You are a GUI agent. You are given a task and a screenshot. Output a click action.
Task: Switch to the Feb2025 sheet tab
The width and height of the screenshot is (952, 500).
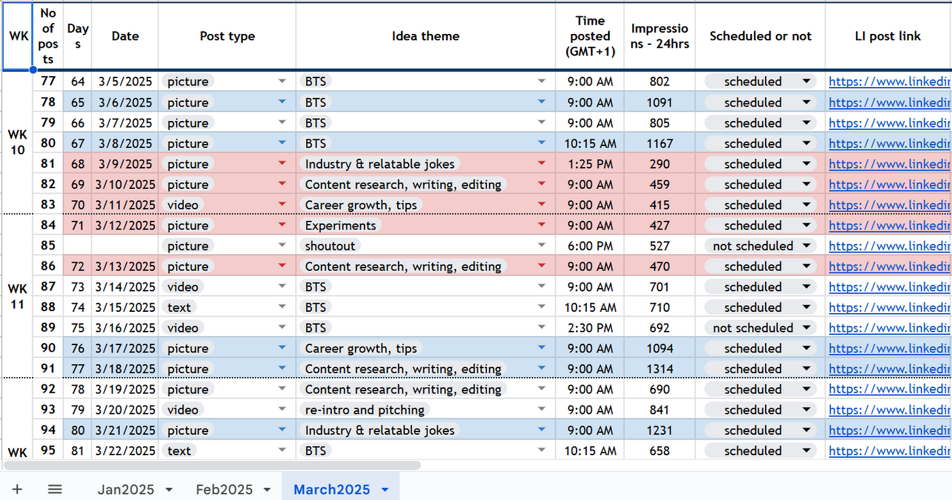[224, 489]
